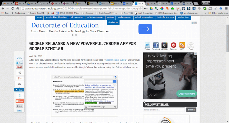Image resolution: width=229 pixels, height=123 pixels.
Task: Expand the bookmarks overflow chevron
Action: coord(205,13)
